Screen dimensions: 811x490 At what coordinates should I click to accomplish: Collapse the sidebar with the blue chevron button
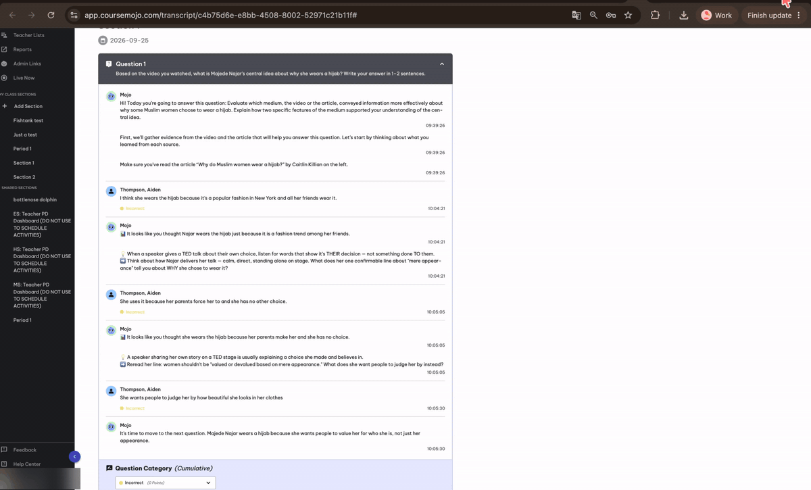(74, 456)
